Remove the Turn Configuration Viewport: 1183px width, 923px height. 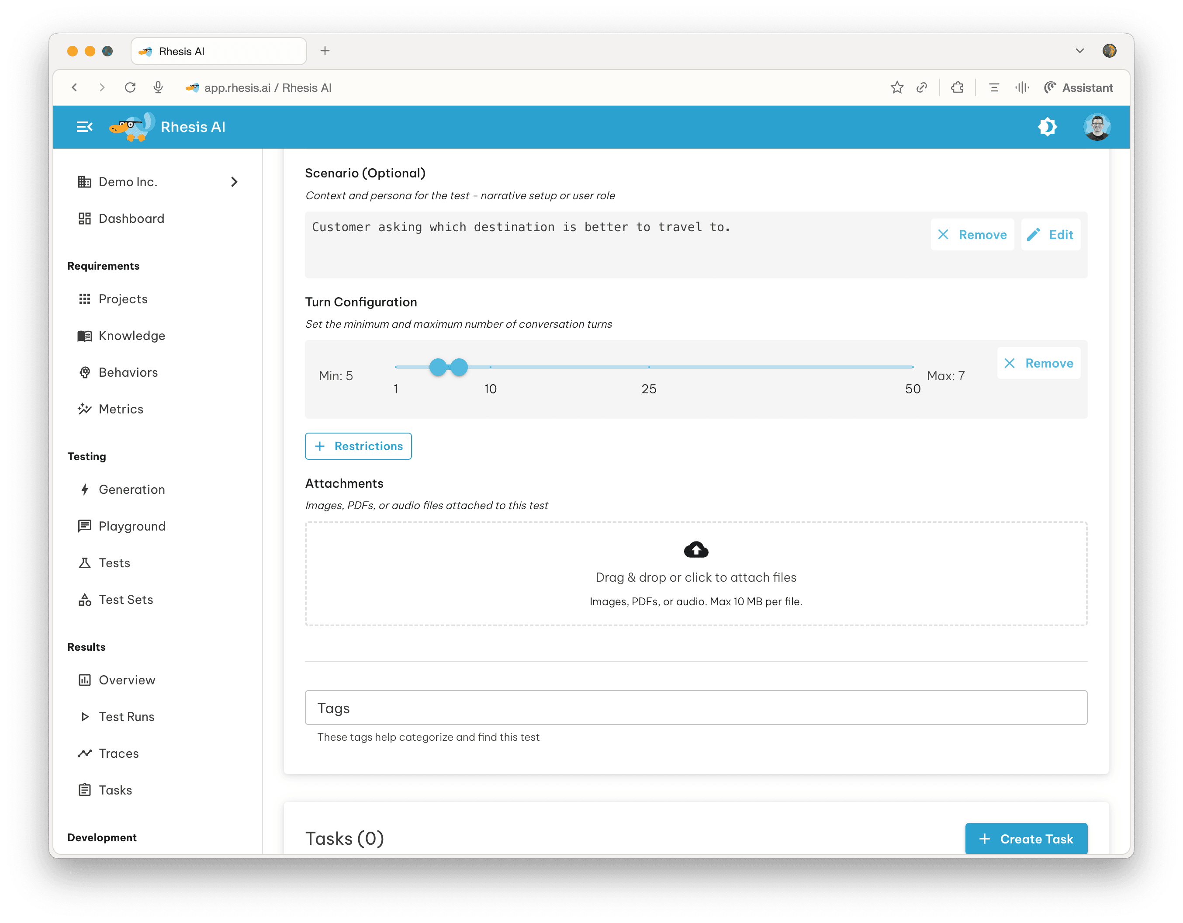pos(1038,363)
